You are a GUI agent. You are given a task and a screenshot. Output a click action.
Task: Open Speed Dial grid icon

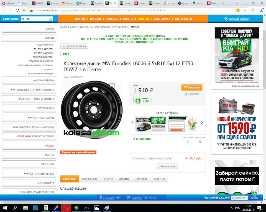[24, 10]
